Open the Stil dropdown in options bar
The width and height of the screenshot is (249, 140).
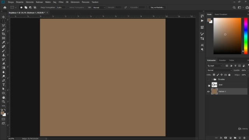[x=99, y=7]
